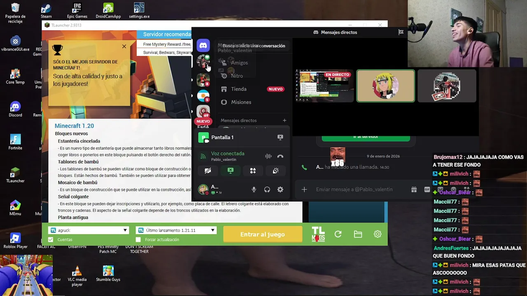Open the GIF picker
The height and width of the screenshot is (296, 527).
(427, 190)
